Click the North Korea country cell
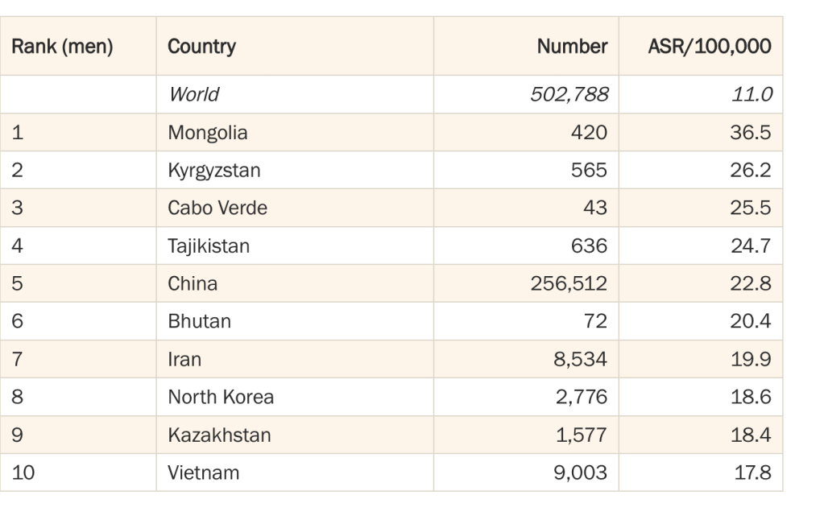The height and width of the screenshot is (524, 824). pos(221,398)
